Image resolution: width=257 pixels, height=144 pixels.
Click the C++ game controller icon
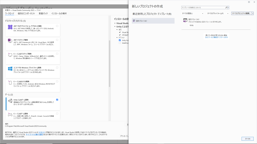click(x=10, y=115)
